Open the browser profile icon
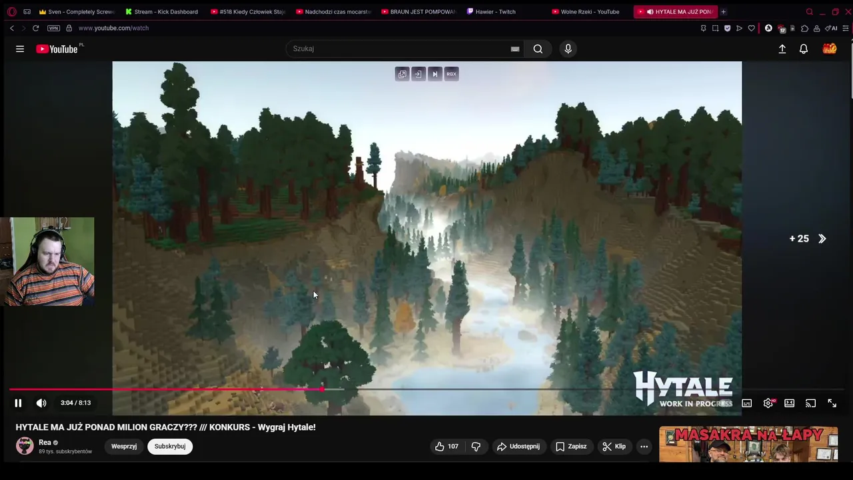Viewport: 853px width, 480px height. (x=816, y=28)
